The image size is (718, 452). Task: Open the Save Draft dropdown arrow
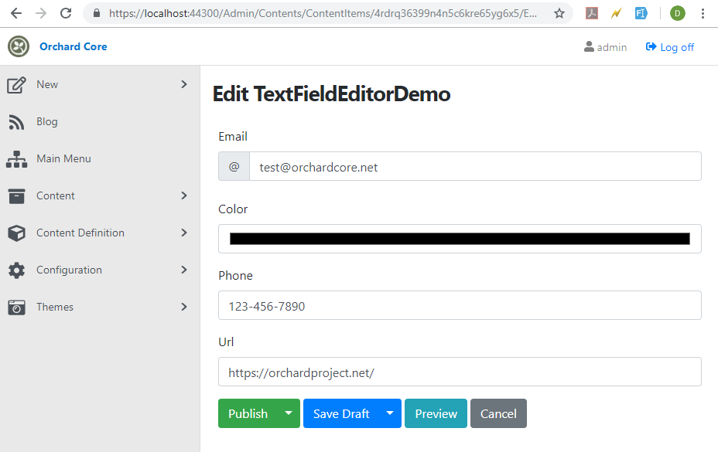click(x=390, y=413)
